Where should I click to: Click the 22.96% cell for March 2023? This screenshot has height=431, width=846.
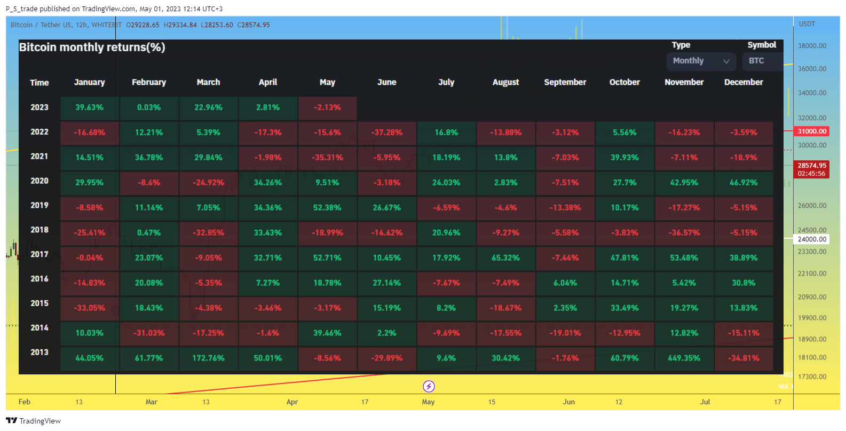pos(208,108)
